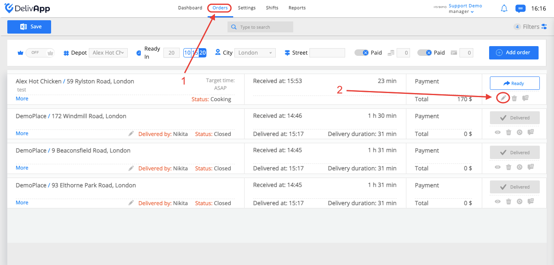Open the chat messages icon
This screenshot has height=265, width=554.
coord(520,8)
